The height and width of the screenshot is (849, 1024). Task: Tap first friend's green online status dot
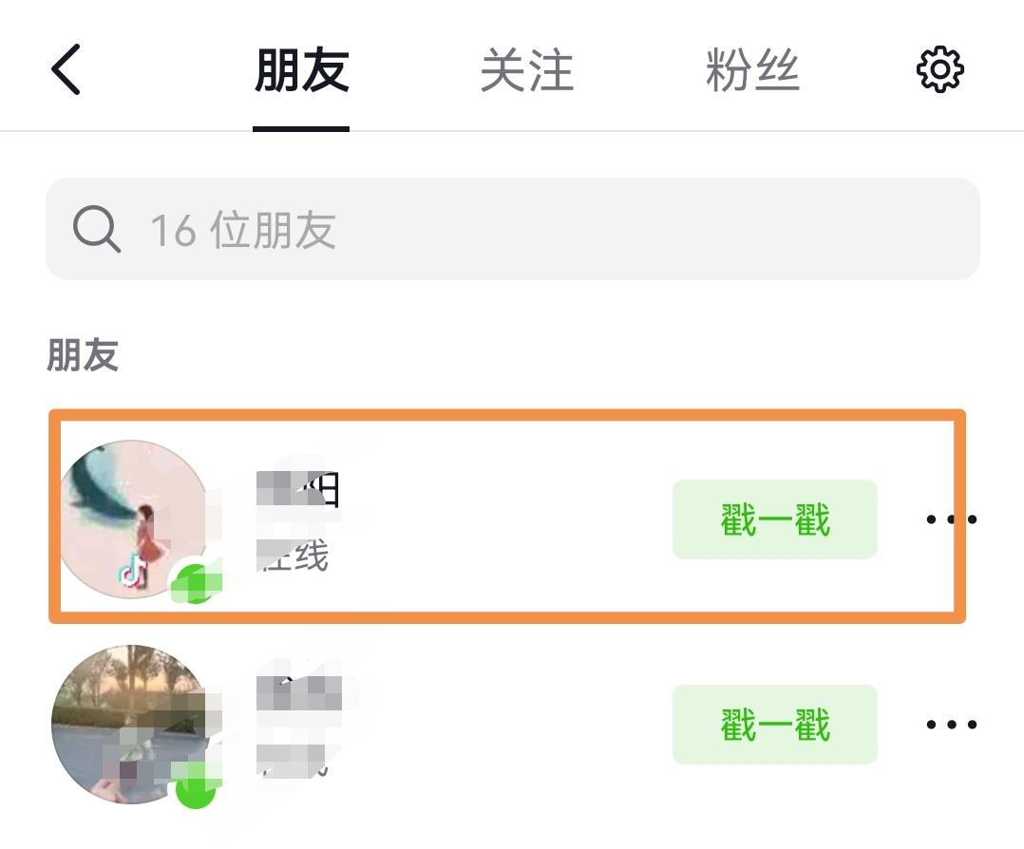(x=196, y=582)
